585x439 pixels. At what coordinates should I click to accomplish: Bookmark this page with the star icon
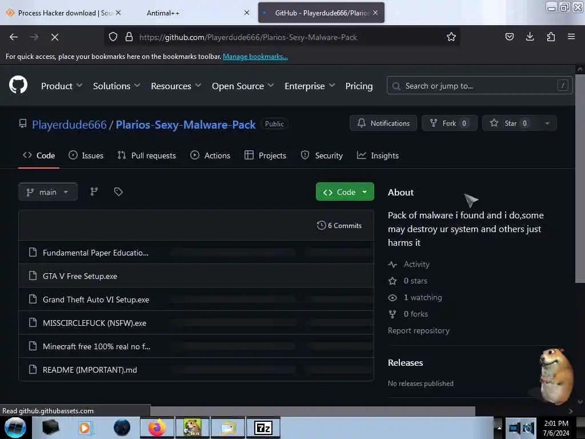[451, 37]
